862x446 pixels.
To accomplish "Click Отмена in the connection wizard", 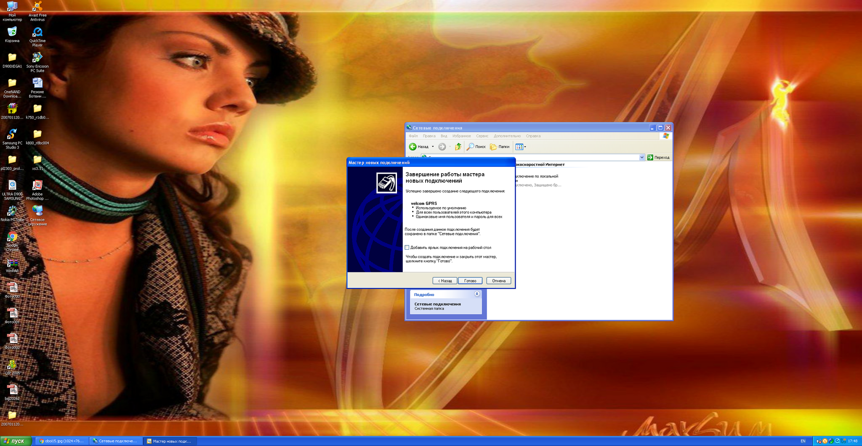I will 499,281.
